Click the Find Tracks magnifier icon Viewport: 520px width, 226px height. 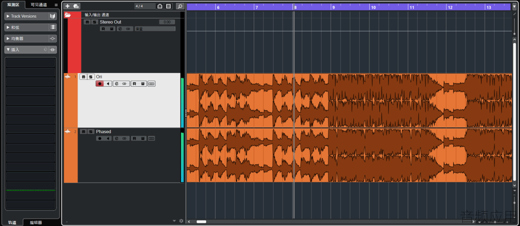180,6
